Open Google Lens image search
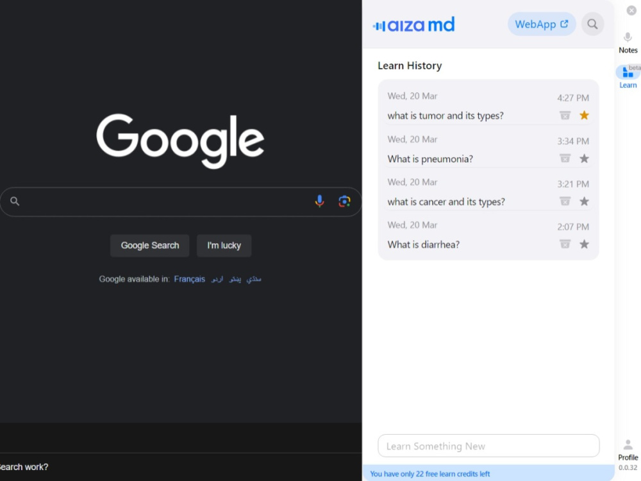The width and height of the screenshot is (641, 481). pyautogui.click(x=344, y=201)
